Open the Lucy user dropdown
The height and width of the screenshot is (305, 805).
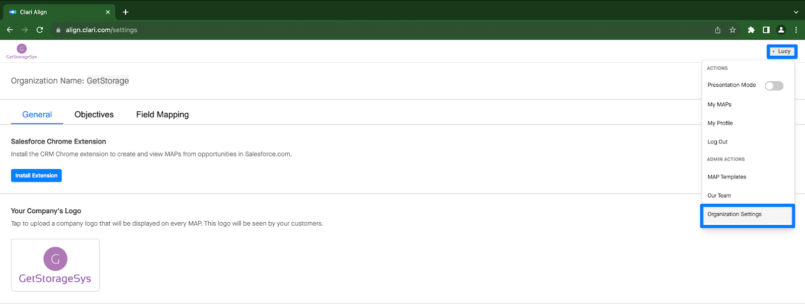click(x=782, y=51)
